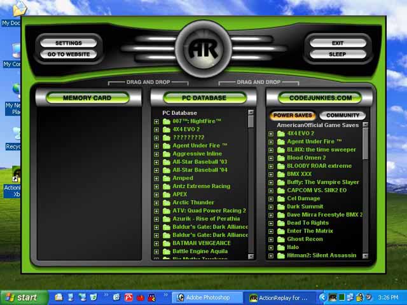
Task: Expand the Amped node
Action: point(156,179)
